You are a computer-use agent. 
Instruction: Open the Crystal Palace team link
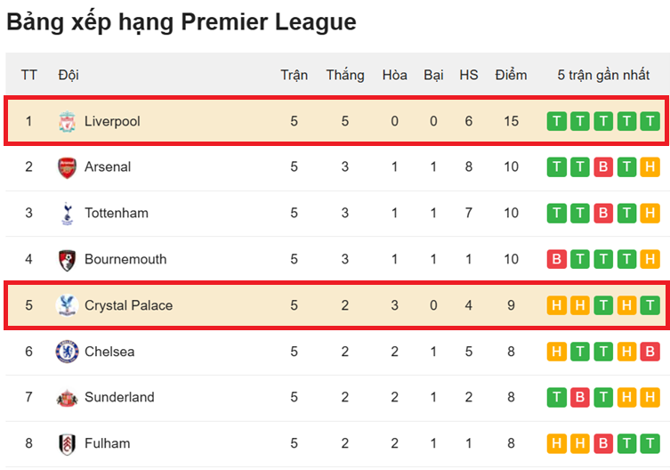(128, 305)
